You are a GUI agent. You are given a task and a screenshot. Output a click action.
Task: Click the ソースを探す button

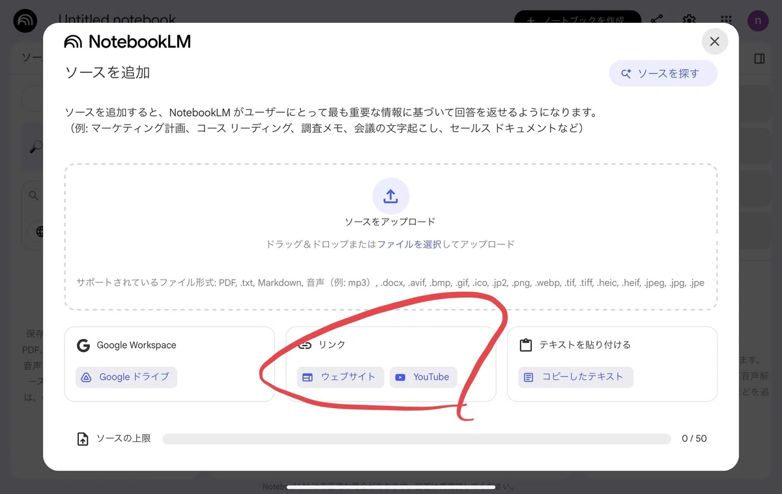coord(663,74)
